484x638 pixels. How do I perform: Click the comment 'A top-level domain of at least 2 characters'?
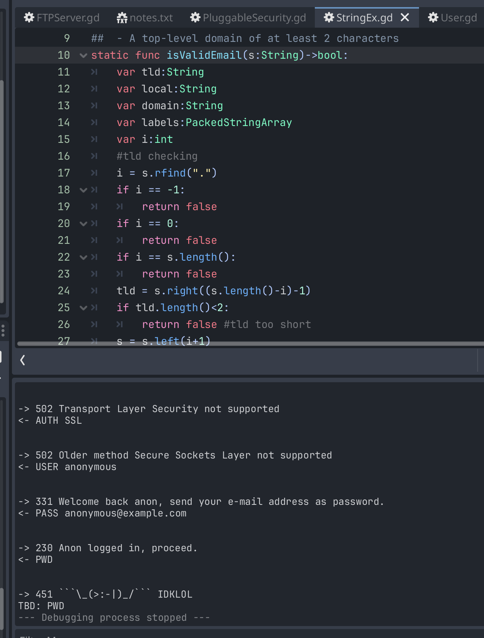tap(264, 39)
